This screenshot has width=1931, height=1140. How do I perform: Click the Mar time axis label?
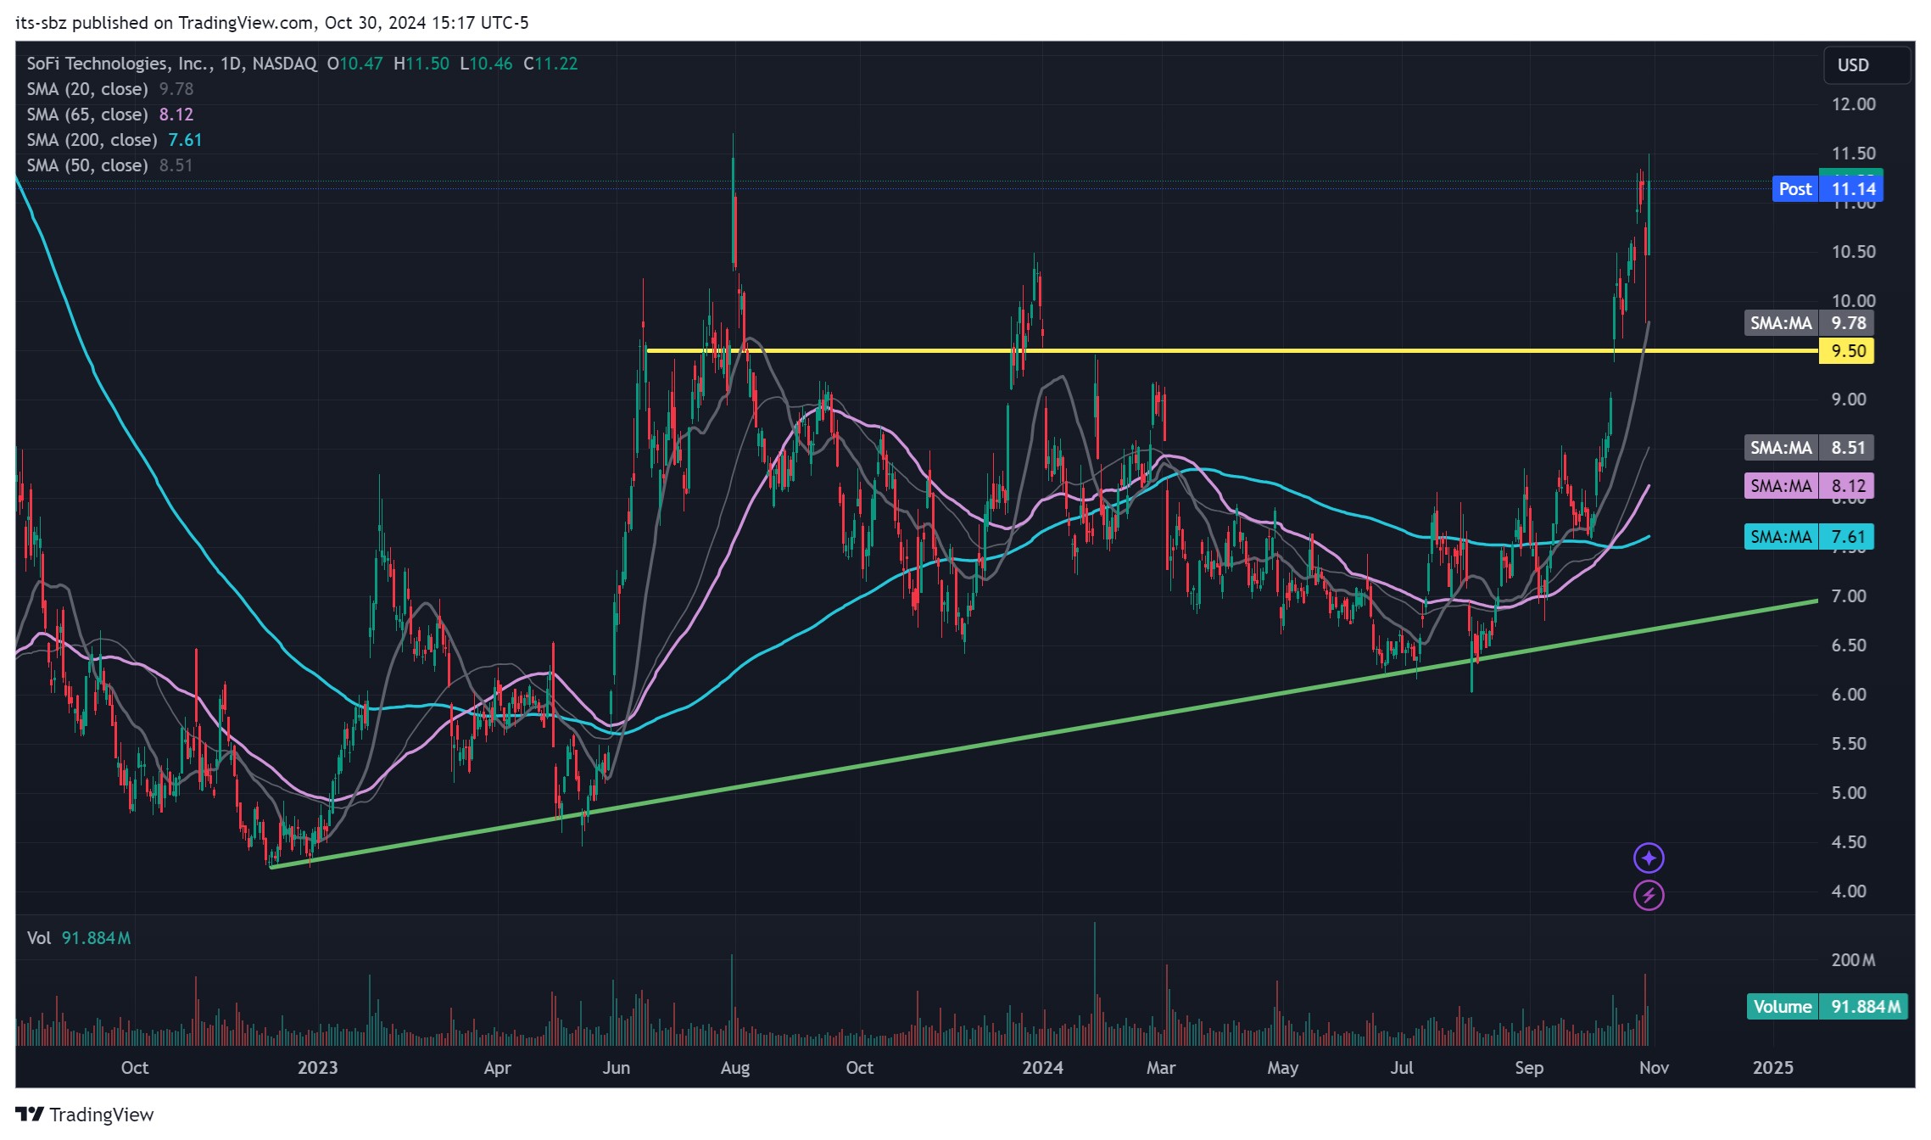point(1161,1068)
